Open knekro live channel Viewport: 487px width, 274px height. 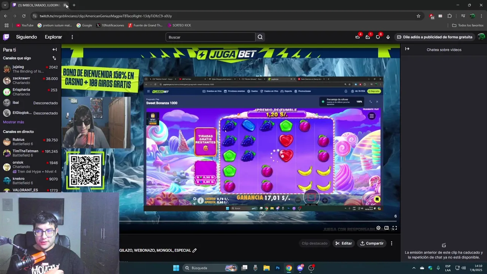click(x=30, y=181)
